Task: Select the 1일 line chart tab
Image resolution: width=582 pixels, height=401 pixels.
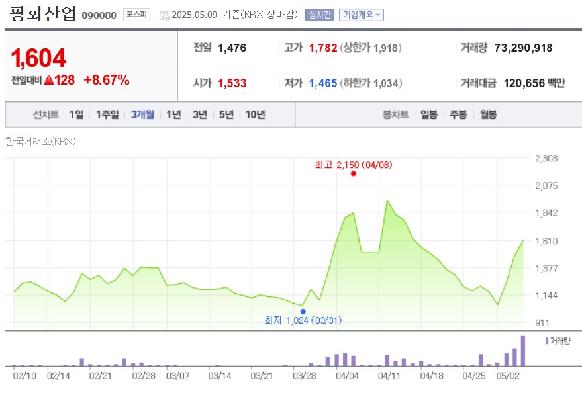Action: (x=76, y=114)
